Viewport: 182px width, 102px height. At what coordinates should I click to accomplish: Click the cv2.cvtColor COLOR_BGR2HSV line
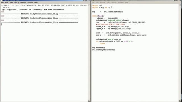click(x=121, y=22)
